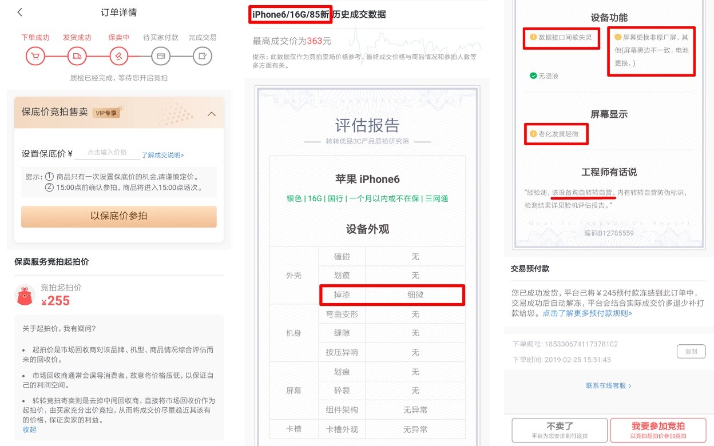Click the 发货成功 truck step icon

tap(77, 55)
